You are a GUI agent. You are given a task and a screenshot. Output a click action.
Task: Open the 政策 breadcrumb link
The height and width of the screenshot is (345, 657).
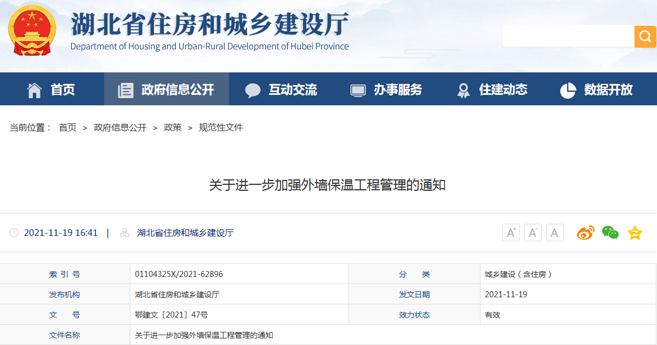pos(173,127)
